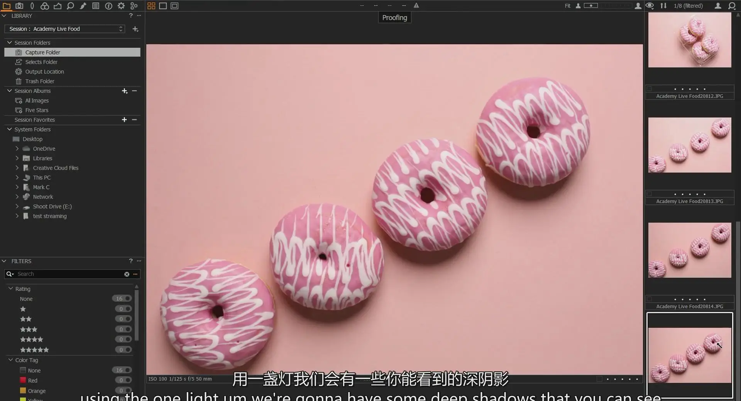Open the Local Adjustments brush tab

[83, 6]
